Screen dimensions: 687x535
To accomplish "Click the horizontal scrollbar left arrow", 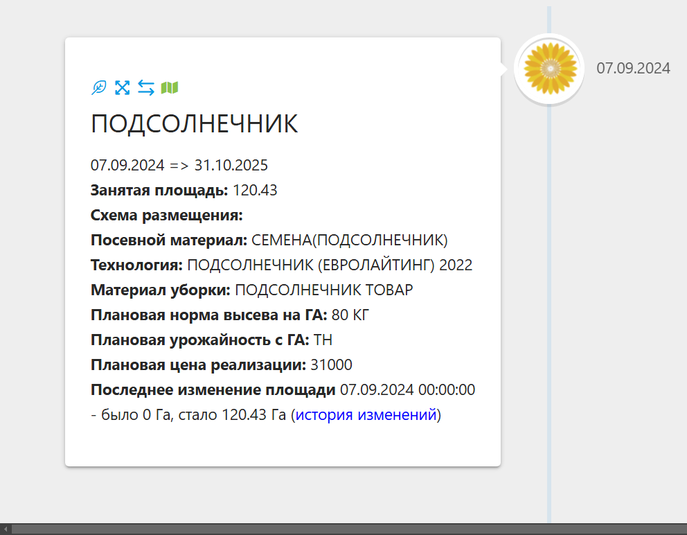I will click(x=6, y=529).
